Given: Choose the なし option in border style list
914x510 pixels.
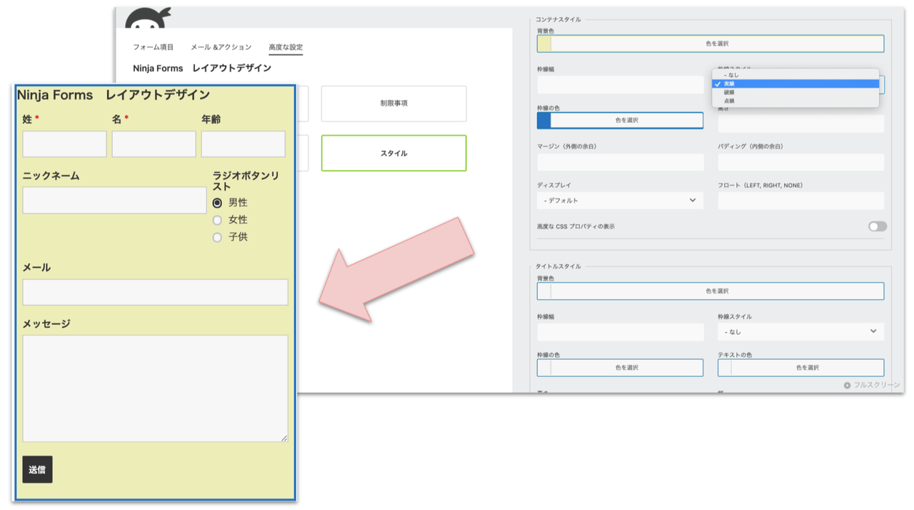Looking at the screenshot, I should point(730,74).
